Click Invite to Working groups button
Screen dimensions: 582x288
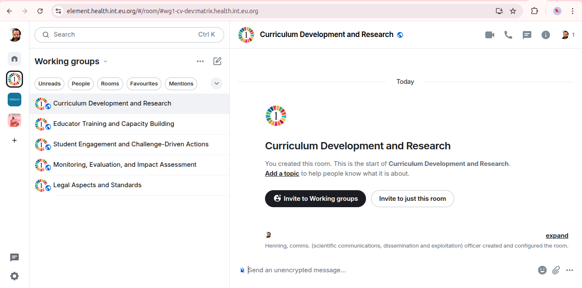tap(315, 199)
